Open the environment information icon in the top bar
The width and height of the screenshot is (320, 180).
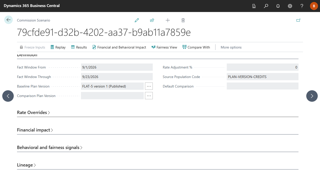[254, 6]
